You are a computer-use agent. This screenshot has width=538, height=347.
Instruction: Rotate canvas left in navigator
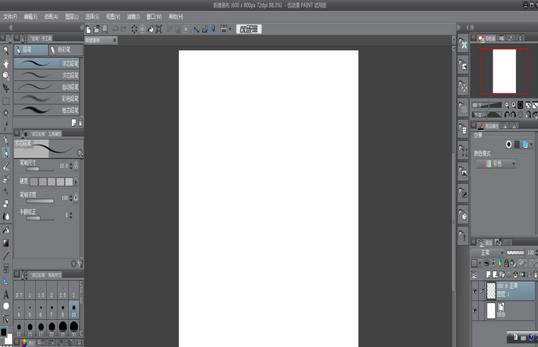[506, 114]
